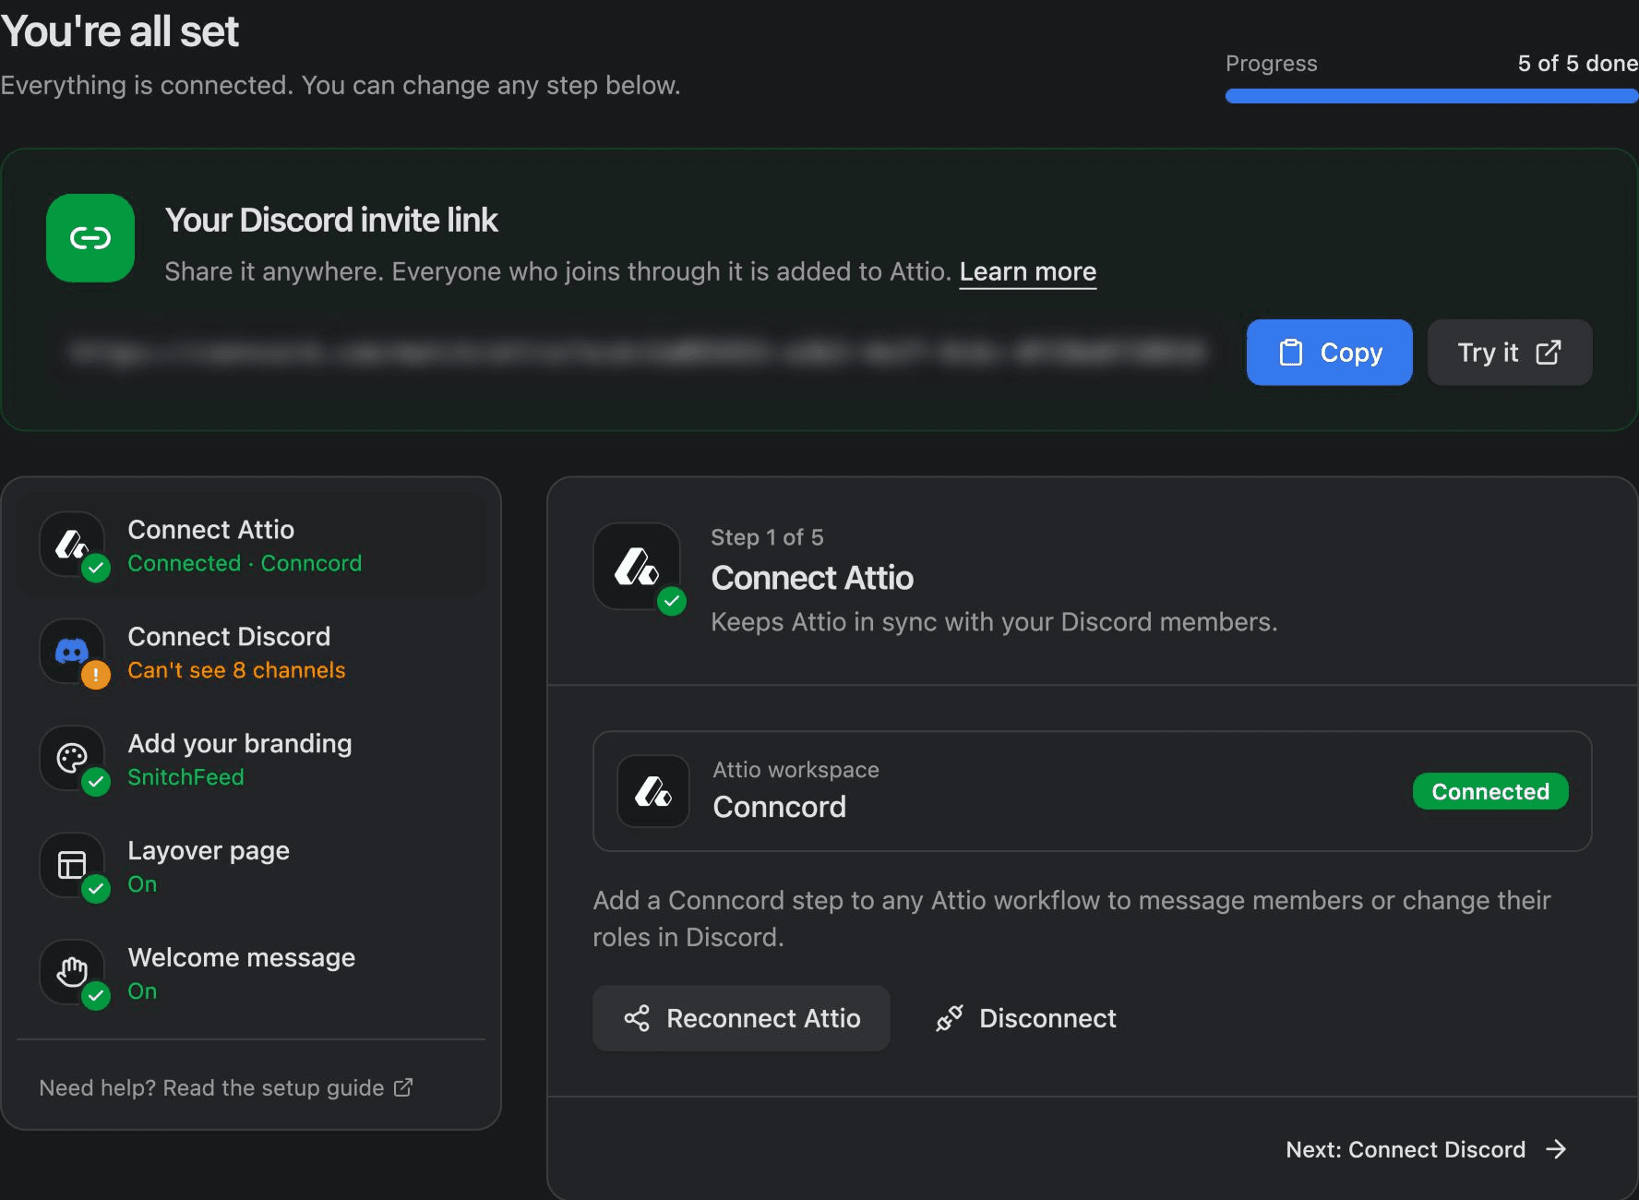This screenshot has width=1639, height=1200.
Task: Click the Conncord workspace name
Action: (779, 807)
